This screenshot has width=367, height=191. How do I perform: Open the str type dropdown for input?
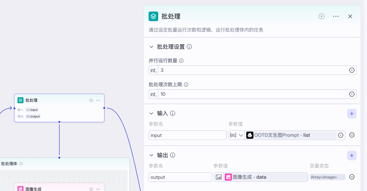click(x=236, y=135)
